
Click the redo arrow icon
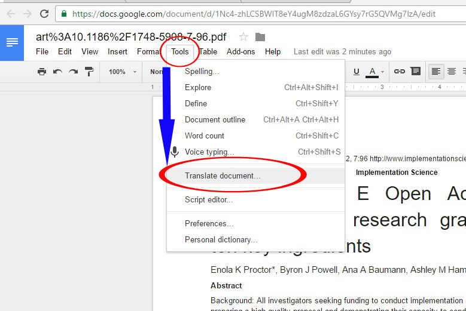(73, 72)
